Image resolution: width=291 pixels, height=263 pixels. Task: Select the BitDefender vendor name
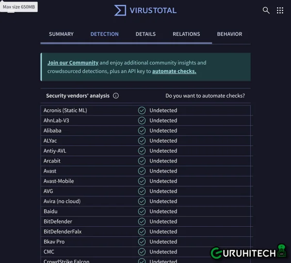[58, 221]
